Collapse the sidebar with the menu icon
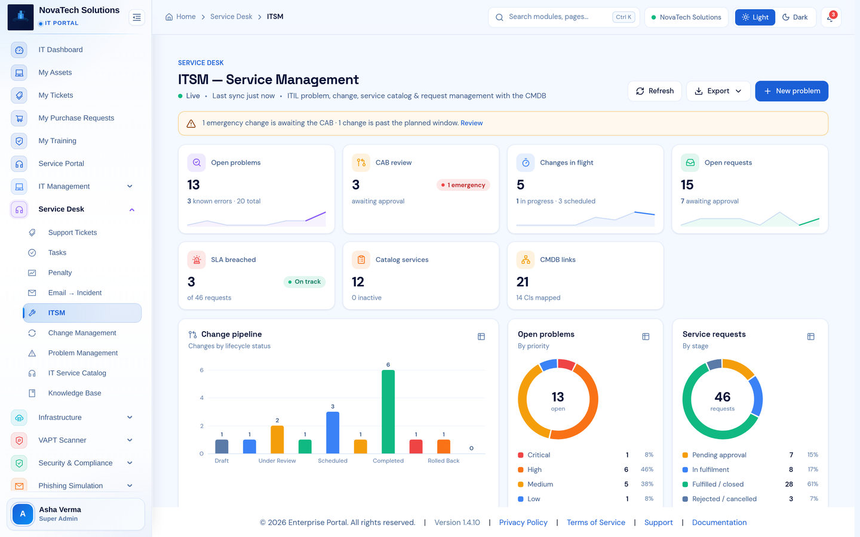The width and height of the screenshot is (860, 537). click(137, 17)
